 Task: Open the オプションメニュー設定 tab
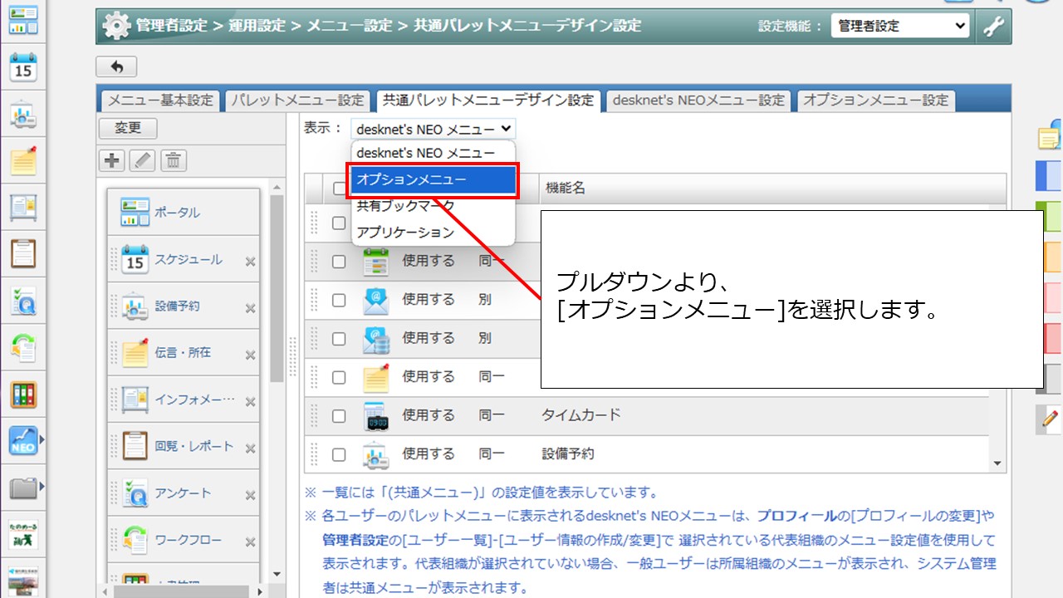point(875,100)
